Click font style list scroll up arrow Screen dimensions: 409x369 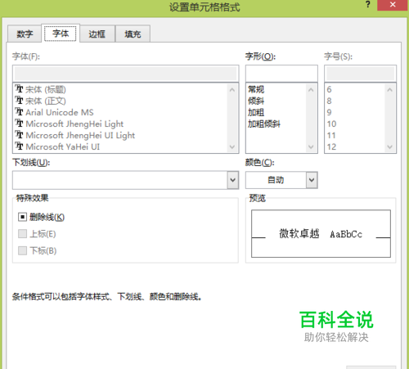click(x=311, y=90)
